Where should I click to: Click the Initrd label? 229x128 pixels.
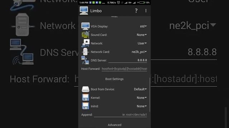coord(94,106)
